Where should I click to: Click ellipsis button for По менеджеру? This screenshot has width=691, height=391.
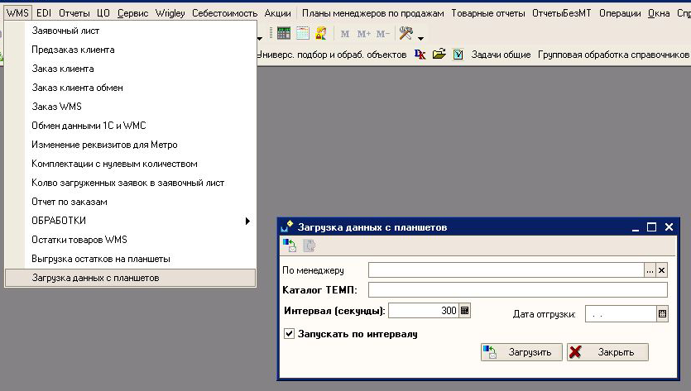pos(650,270)
